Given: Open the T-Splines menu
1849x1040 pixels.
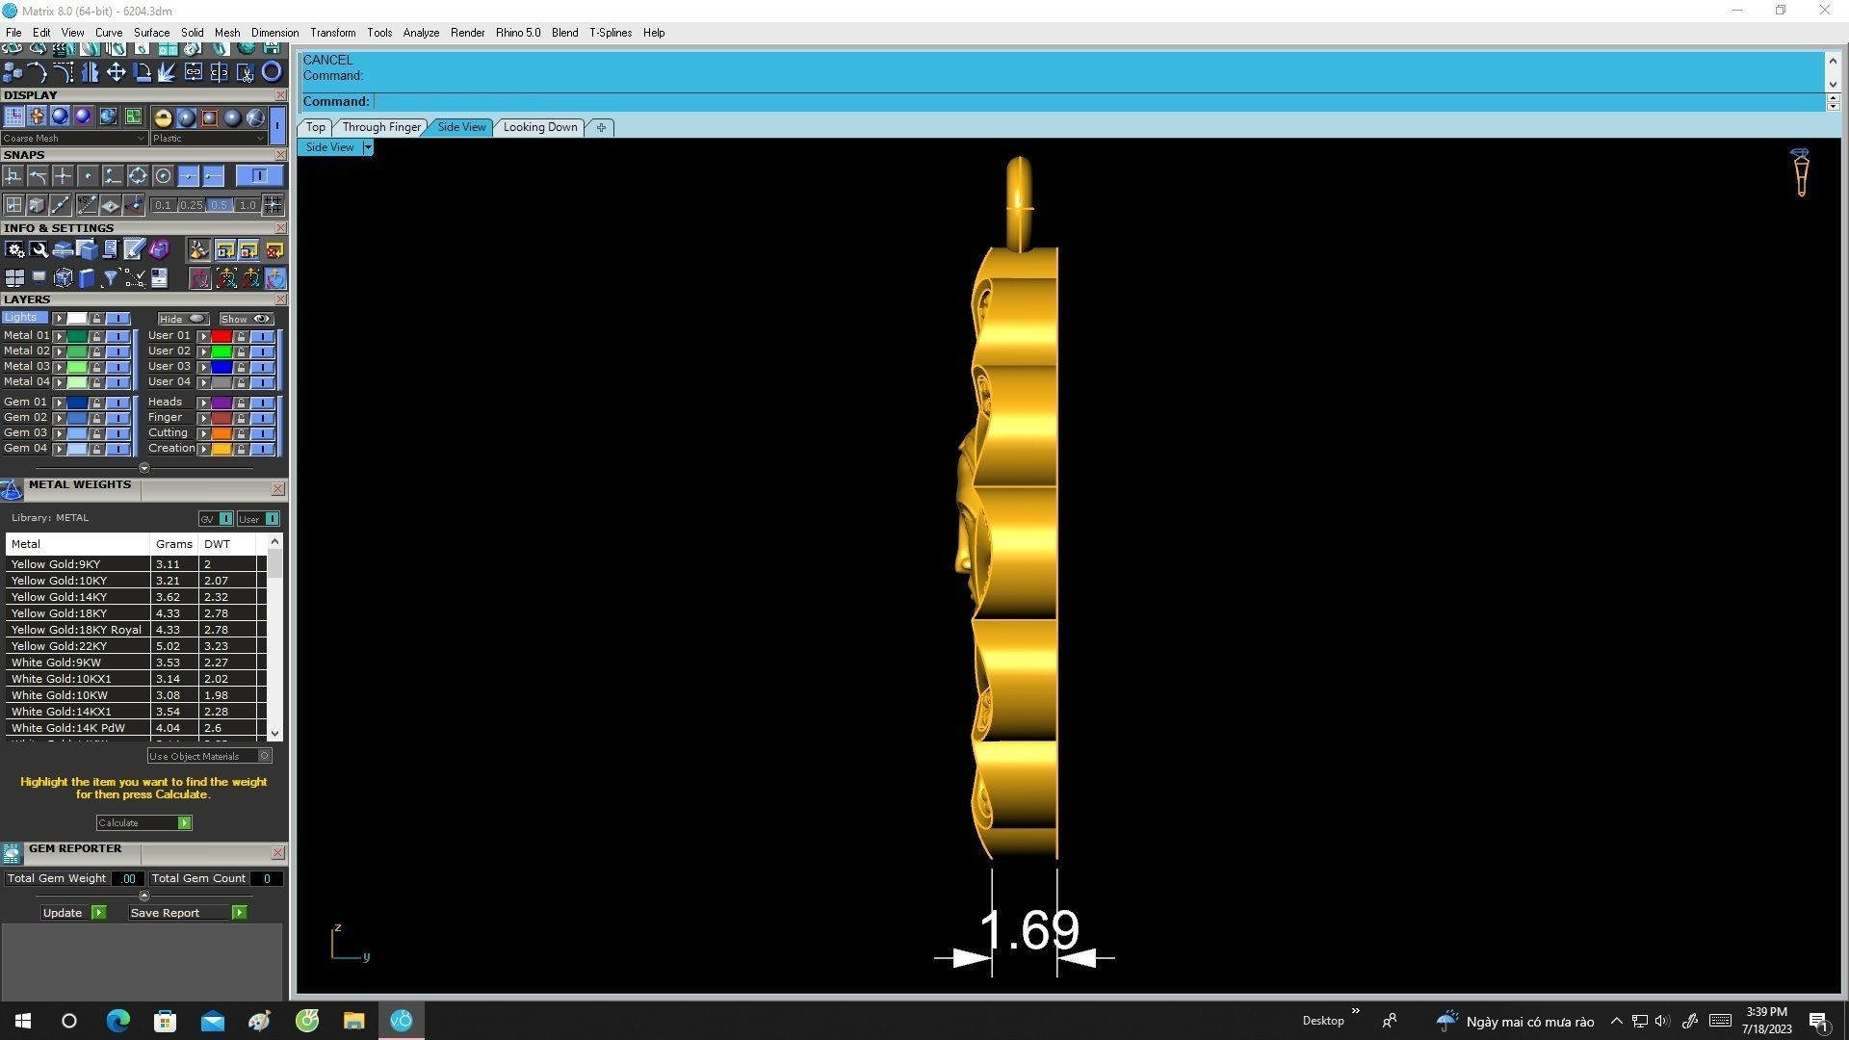Looking at the screenshot, I should tap(611, 33).
